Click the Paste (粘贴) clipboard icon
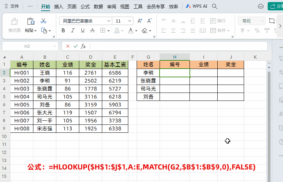The width and height of the screenshot is (283, 182). [x=31, y=21]
